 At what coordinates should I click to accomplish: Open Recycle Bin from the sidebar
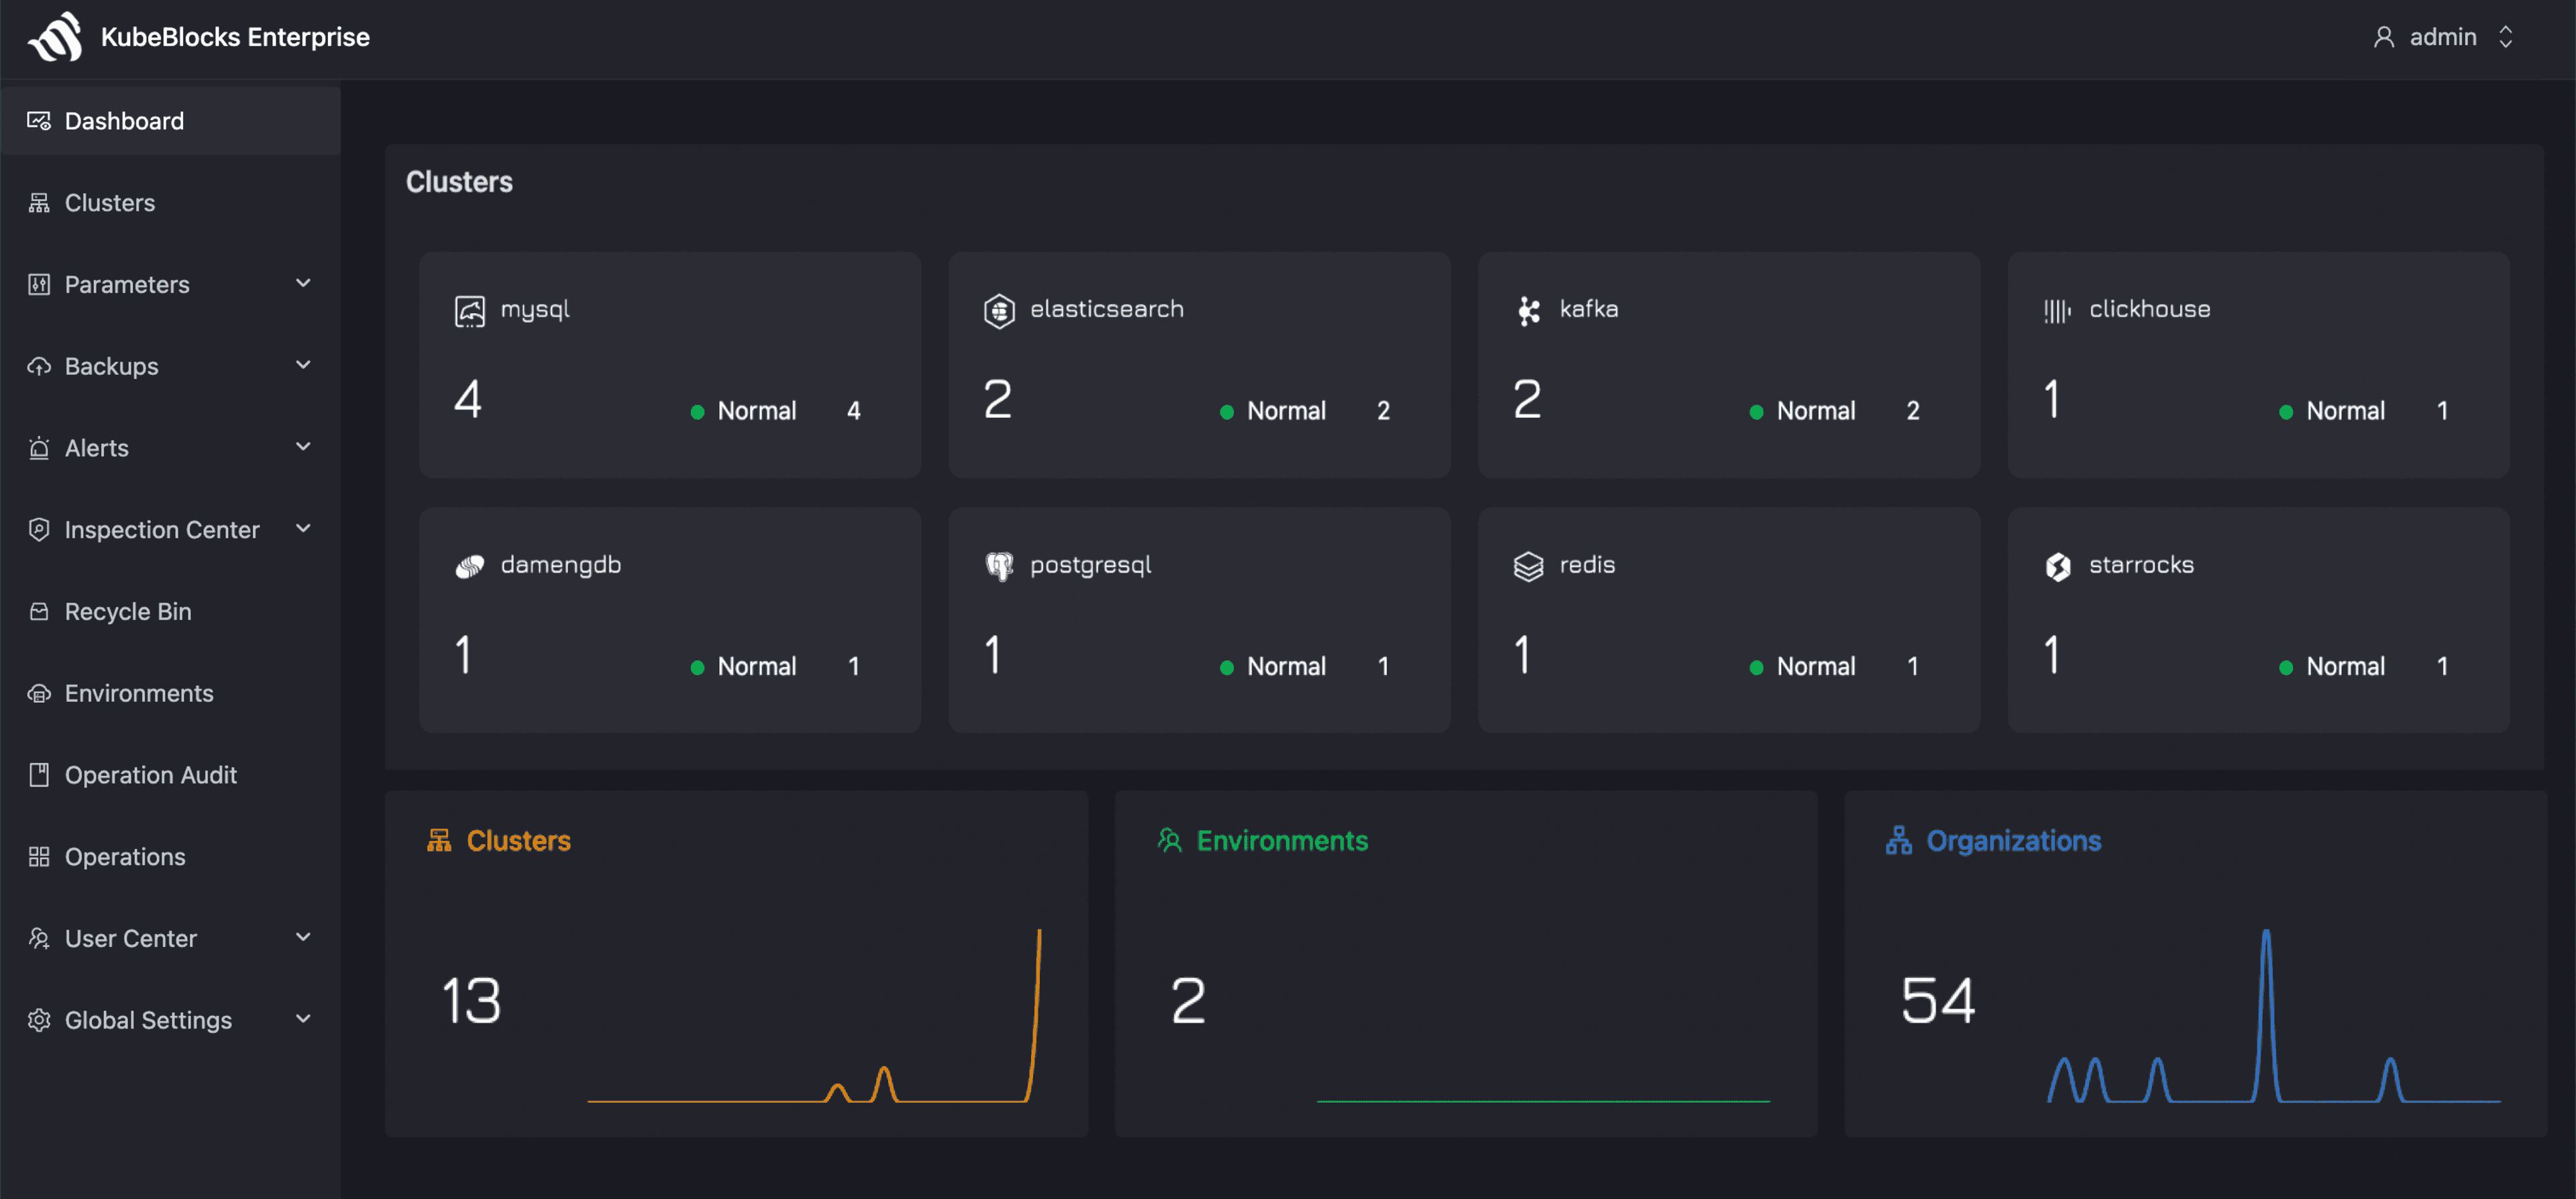coord(128,611)
